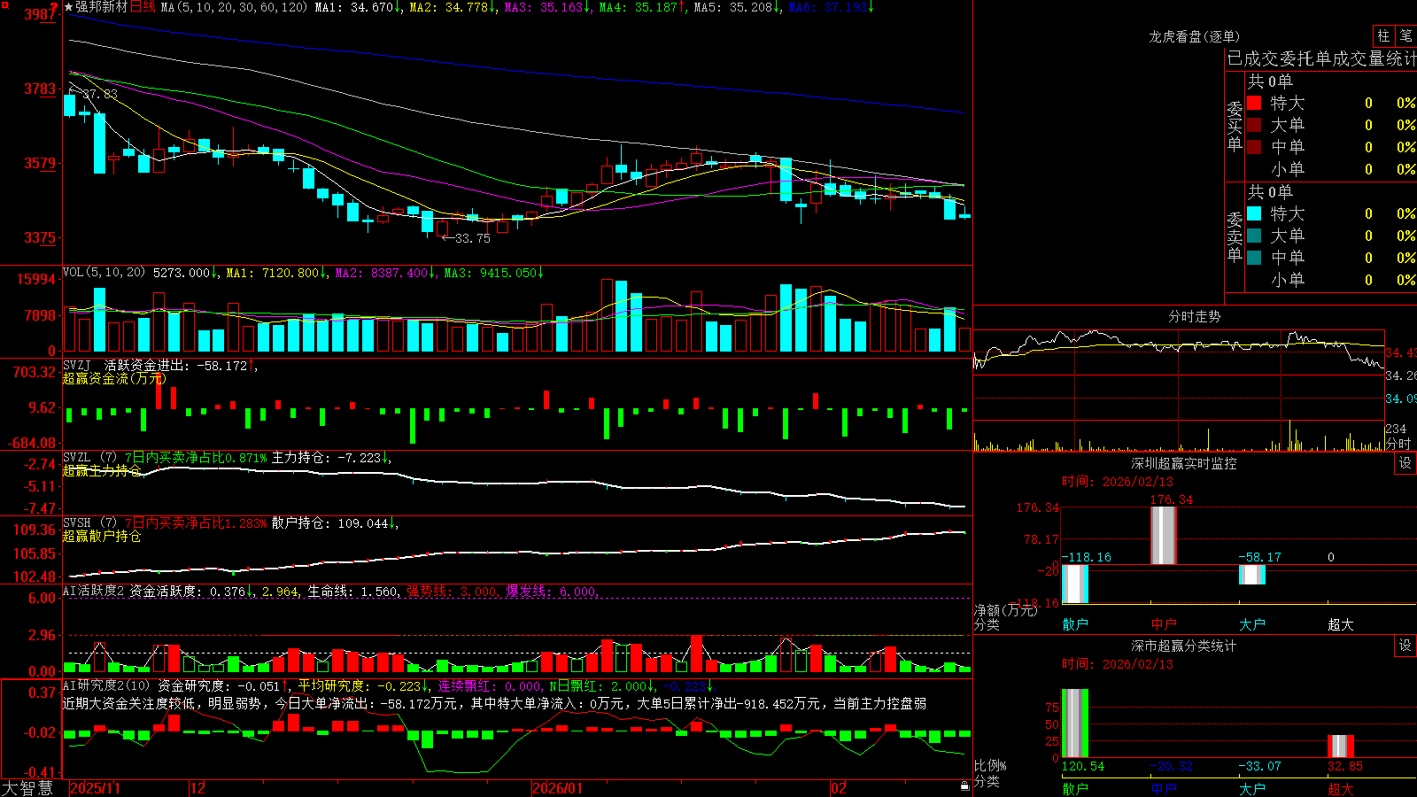Click the 3987 price axis label

38,14
